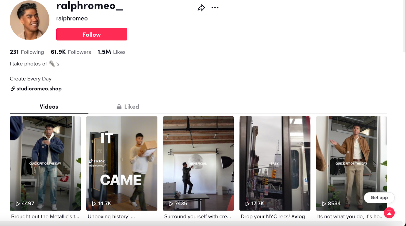The height and width of the screenshot is (226, 406).
Task: Click the link icon beside studioromeo.shop
Action: [13, 89]
